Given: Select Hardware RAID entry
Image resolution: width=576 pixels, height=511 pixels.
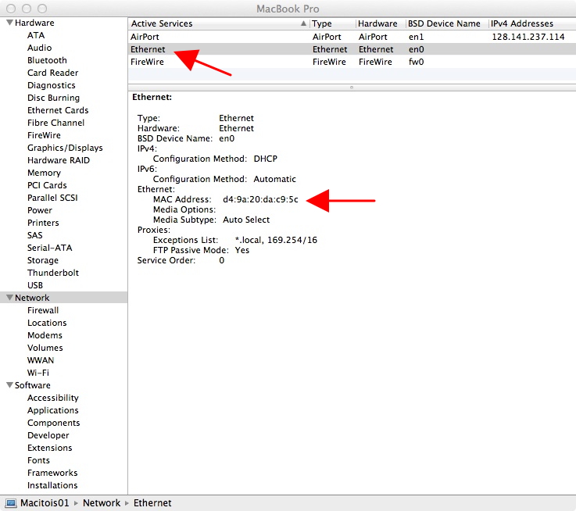Looking at the screenshot, I should (59, 160).
